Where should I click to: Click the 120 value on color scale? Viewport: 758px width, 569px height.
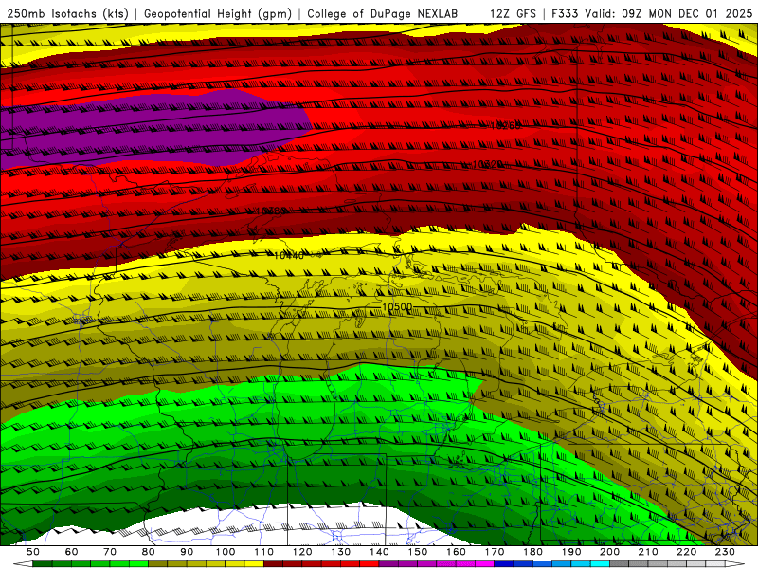tap(302, 552)
